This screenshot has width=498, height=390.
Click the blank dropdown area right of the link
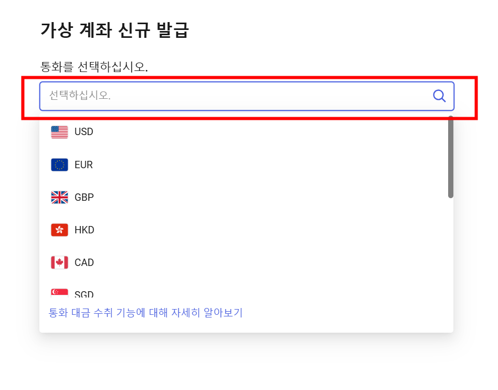(x=346, y=313)
